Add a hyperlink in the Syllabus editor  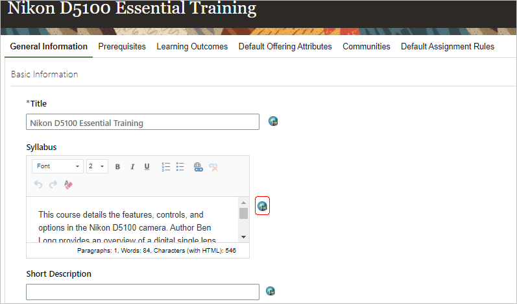pos(198,167)
